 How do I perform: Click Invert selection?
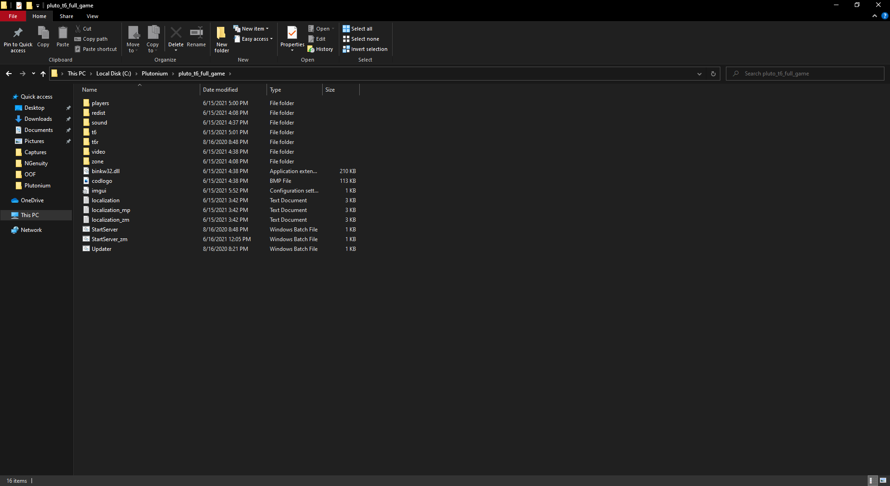click(365, 49)
